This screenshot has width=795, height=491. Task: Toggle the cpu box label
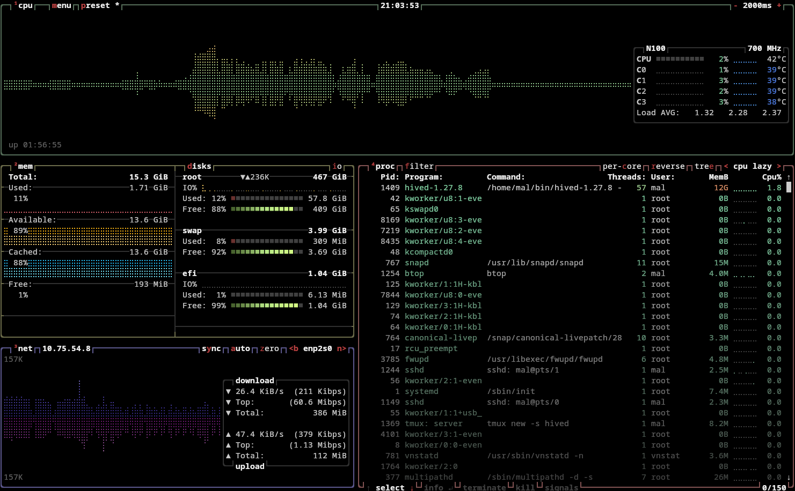pos(24,5)
